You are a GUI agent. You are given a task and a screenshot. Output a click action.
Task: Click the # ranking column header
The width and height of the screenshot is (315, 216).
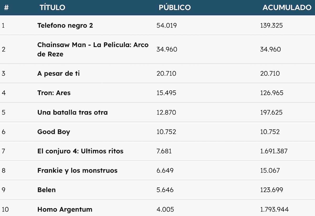6,7
